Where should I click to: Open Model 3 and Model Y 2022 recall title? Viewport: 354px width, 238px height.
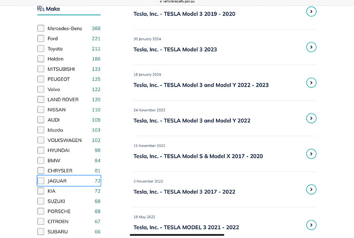point(192,121)
